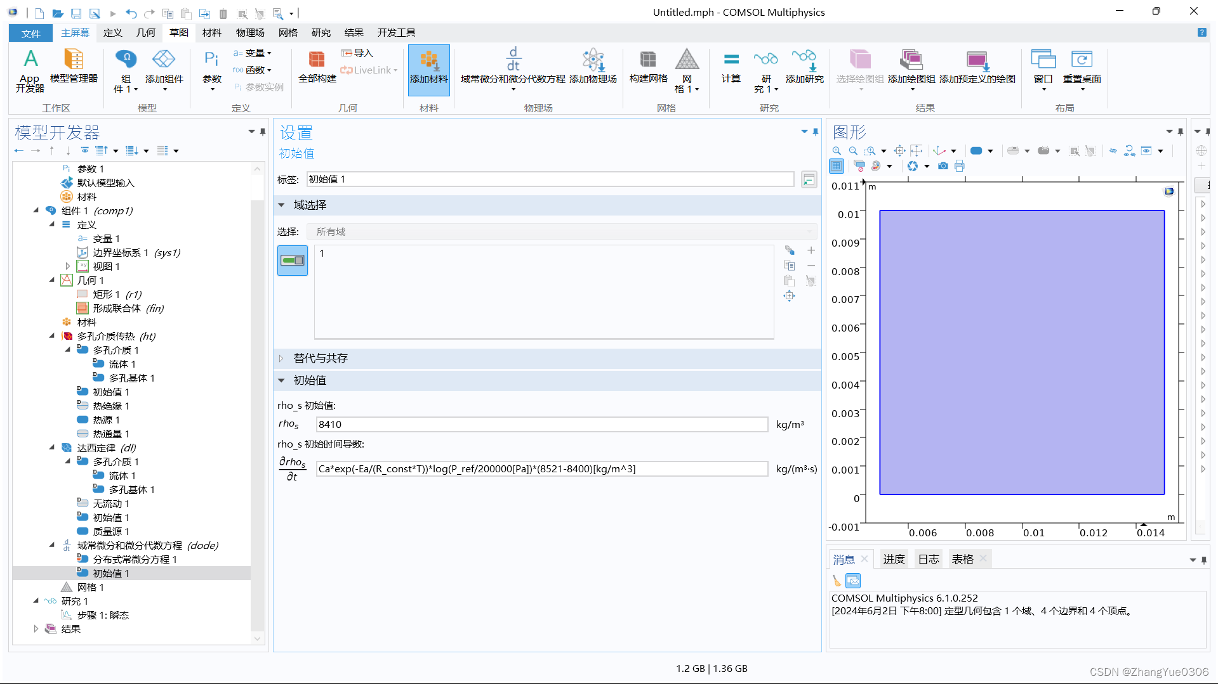Click the rho_s initial value field
Screen dimensions: 1218x684
click(541, 425)
